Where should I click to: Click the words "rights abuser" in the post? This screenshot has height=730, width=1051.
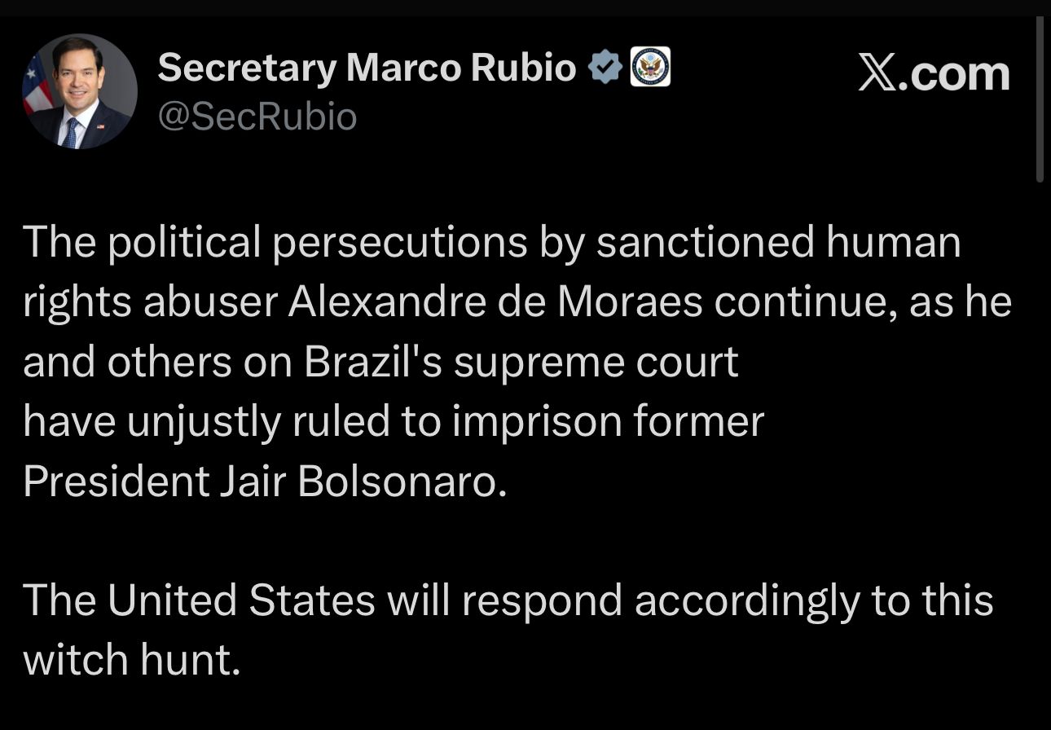149,302
